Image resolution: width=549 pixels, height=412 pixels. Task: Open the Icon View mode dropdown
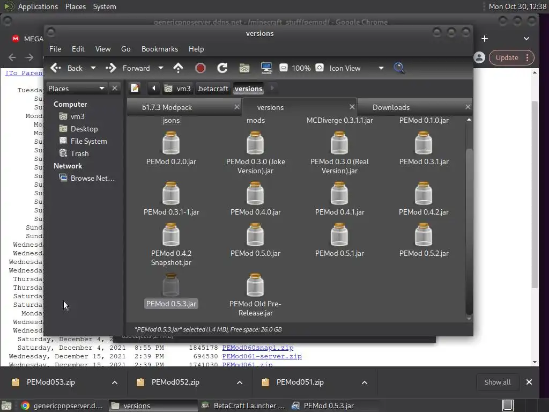pos(357,68)
